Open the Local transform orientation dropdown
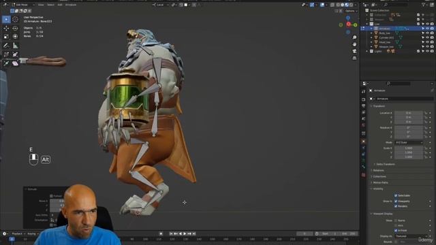Viewport: 436px width, 245px height. (x=160, y=5)
